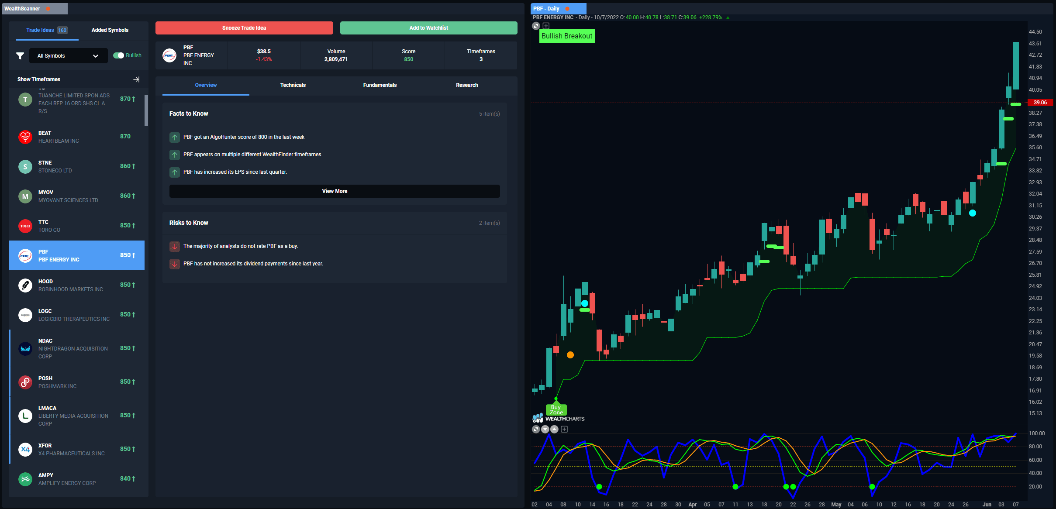Open the Fundamentals tab
The width and height of the screenshot is (1056, 509).
coord(380,85)
